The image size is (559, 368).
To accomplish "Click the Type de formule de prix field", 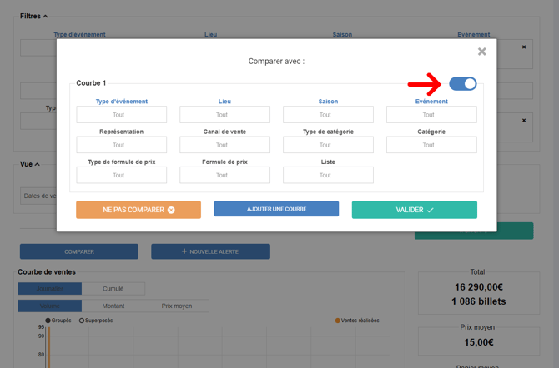I will [x=122, y=175].
